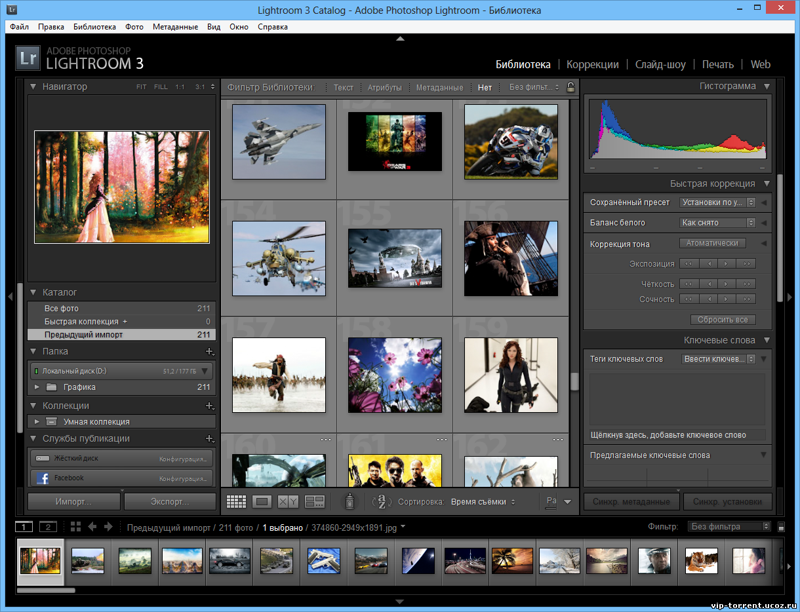Go back with filmstrip left arrow
Screen dimensions: 800x612
92,527
